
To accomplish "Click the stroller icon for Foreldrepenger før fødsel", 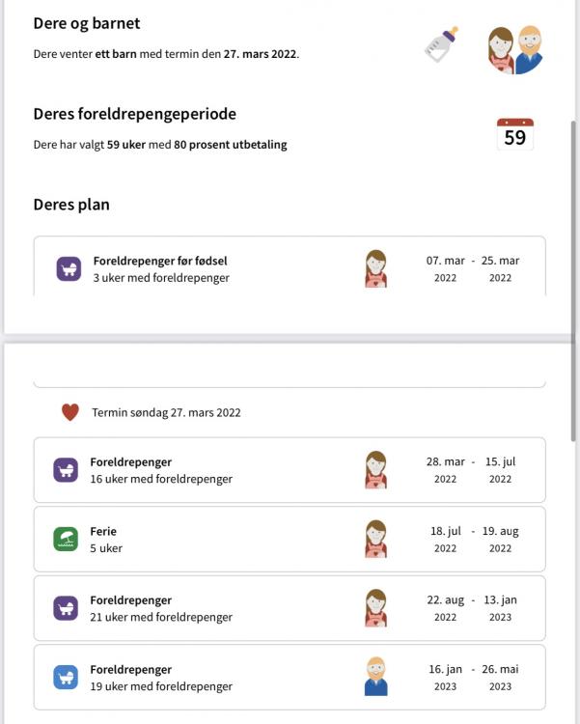I will point(69,268).
